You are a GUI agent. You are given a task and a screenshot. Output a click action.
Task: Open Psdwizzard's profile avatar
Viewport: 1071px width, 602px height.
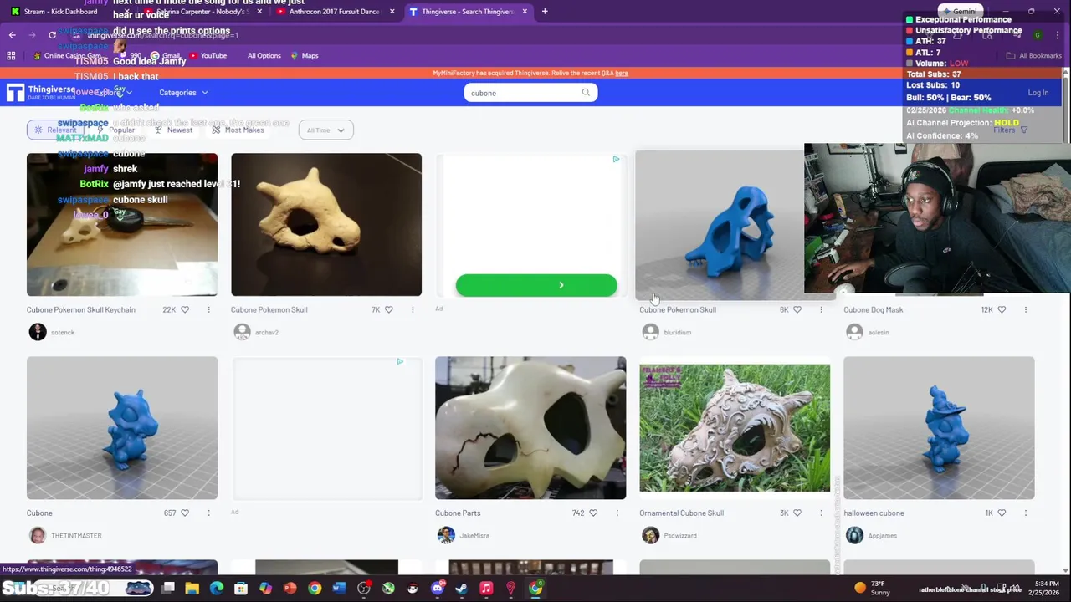pos(650,535)
